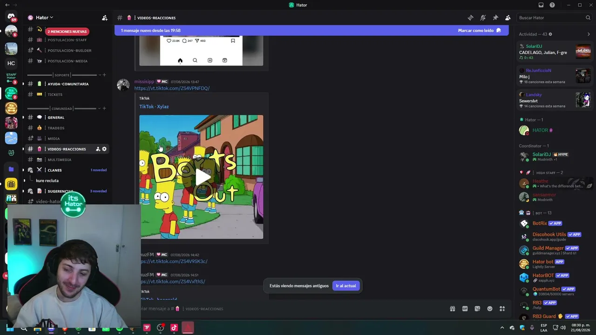Open POSTULACION-STAFF channel
This screenshot has width=596, height=335.
67,40
